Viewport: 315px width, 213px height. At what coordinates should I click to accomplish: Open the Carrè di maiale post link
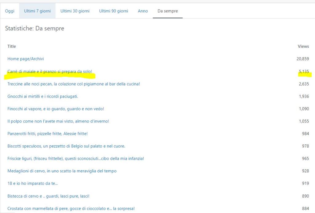(50, 71)
